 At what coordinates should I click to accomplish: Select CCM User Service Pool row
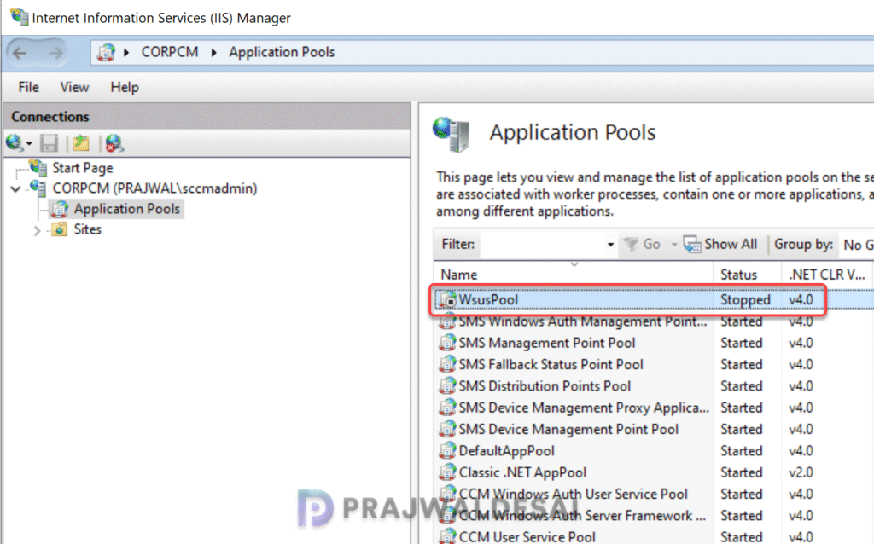coord(653,537)
